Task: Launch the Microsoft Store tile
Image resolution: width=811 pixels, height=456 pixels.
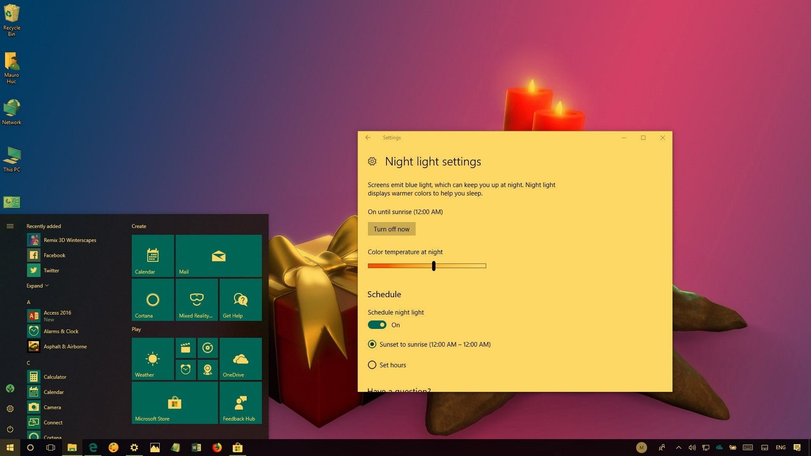Action: click(174, 402)
